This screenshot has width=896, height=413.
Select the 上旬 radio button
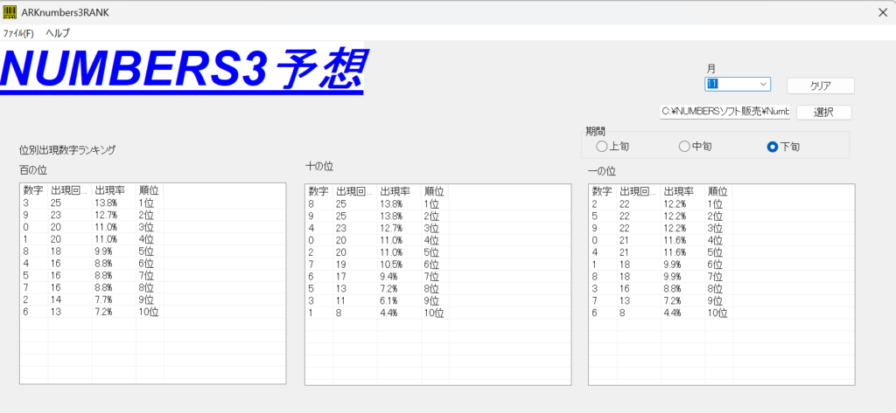coord(601,147)
